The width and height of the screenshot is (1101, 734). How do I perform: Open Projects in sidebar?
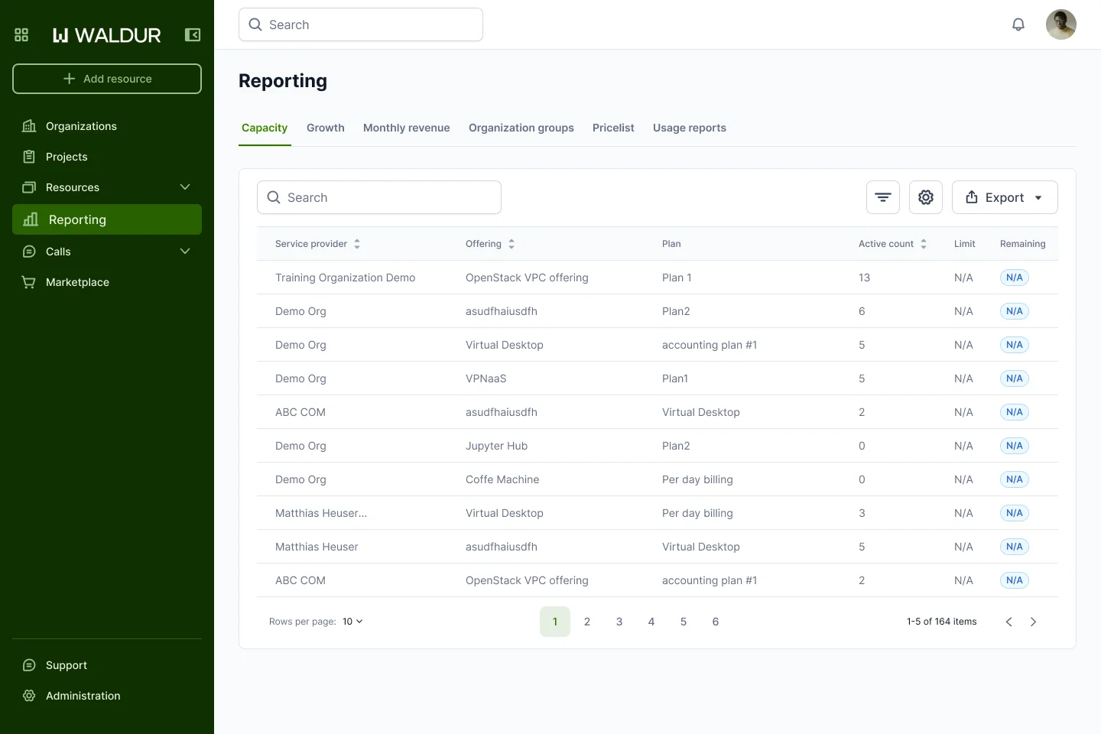(107, 157)
